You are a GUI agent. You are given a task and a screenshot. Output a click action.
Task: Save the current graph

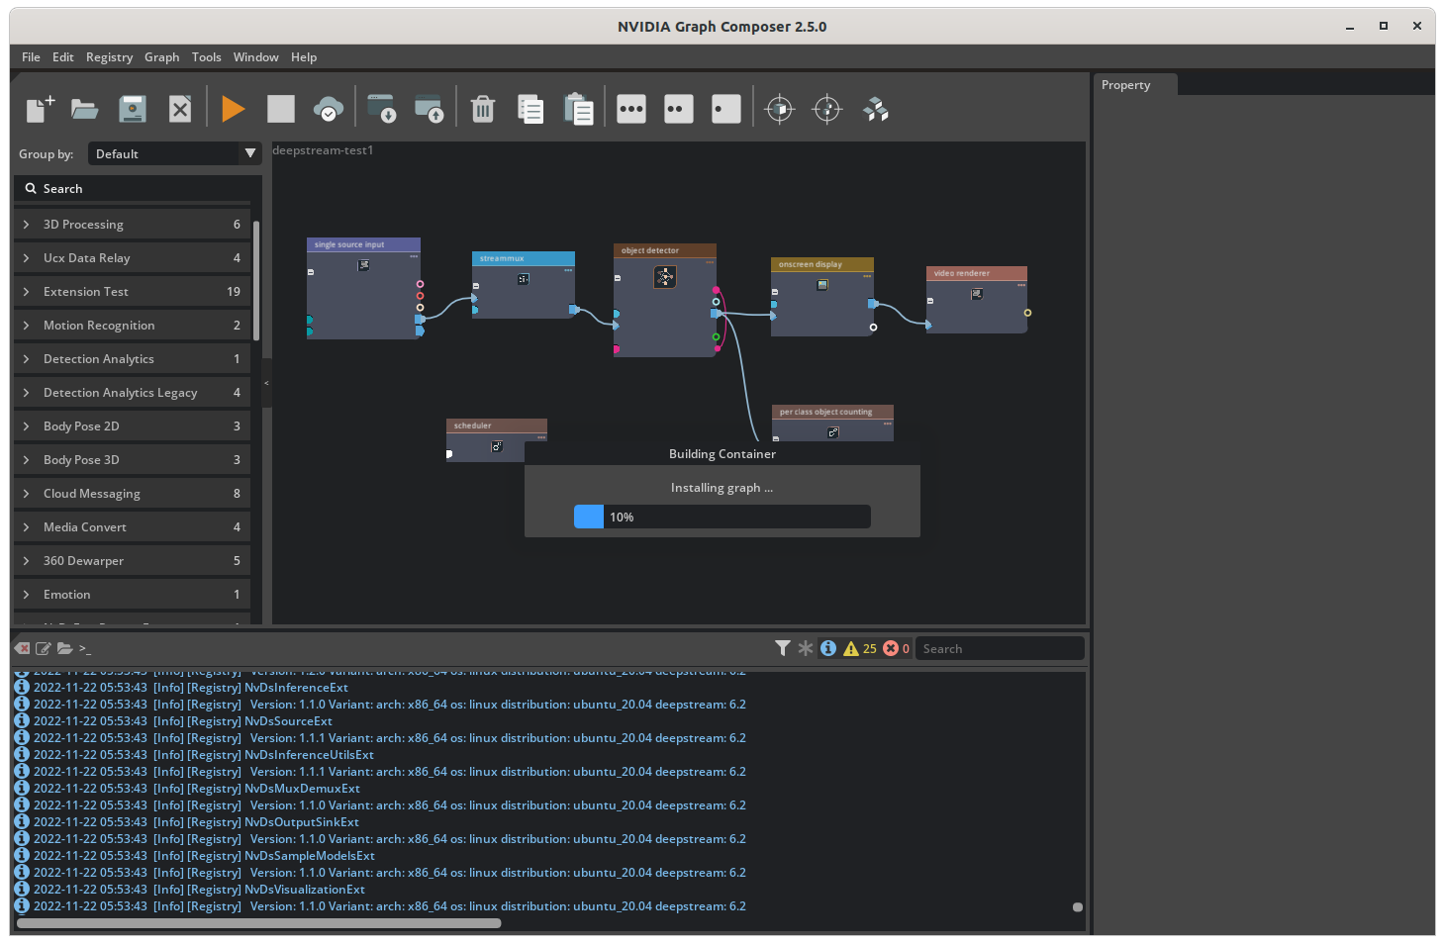coord(133,109)
